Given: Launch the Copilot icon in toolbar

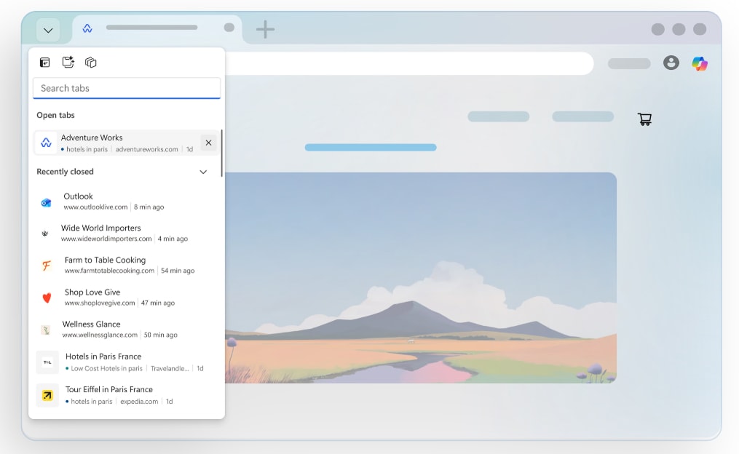Looking at the screenshot, I should coord(700,63).
